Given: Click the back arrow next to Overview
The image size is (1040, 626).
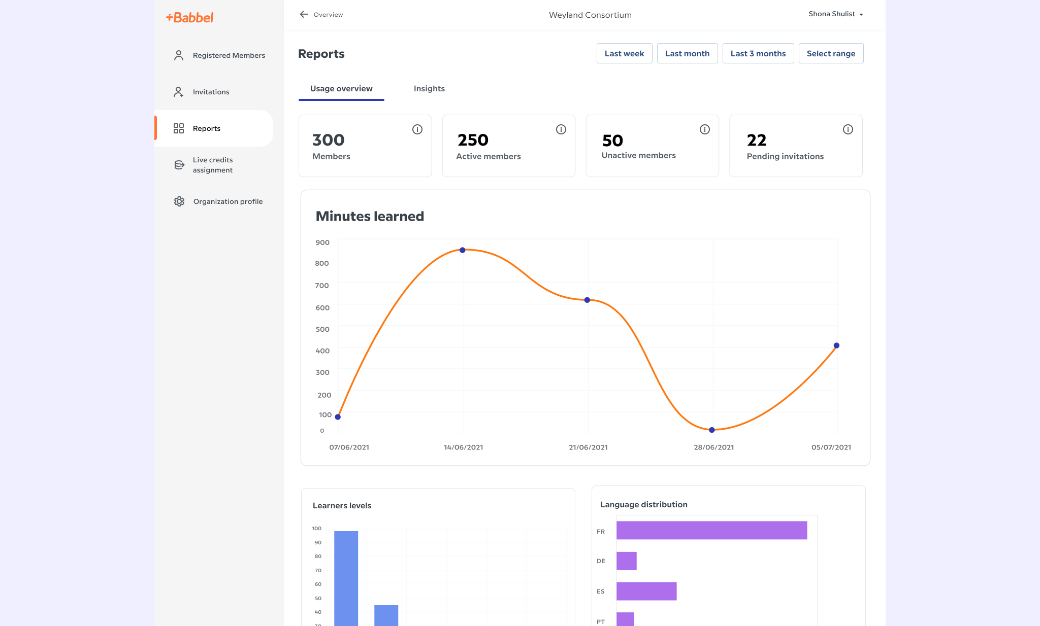Looking at the screenshot, I should tap(304, 14).
